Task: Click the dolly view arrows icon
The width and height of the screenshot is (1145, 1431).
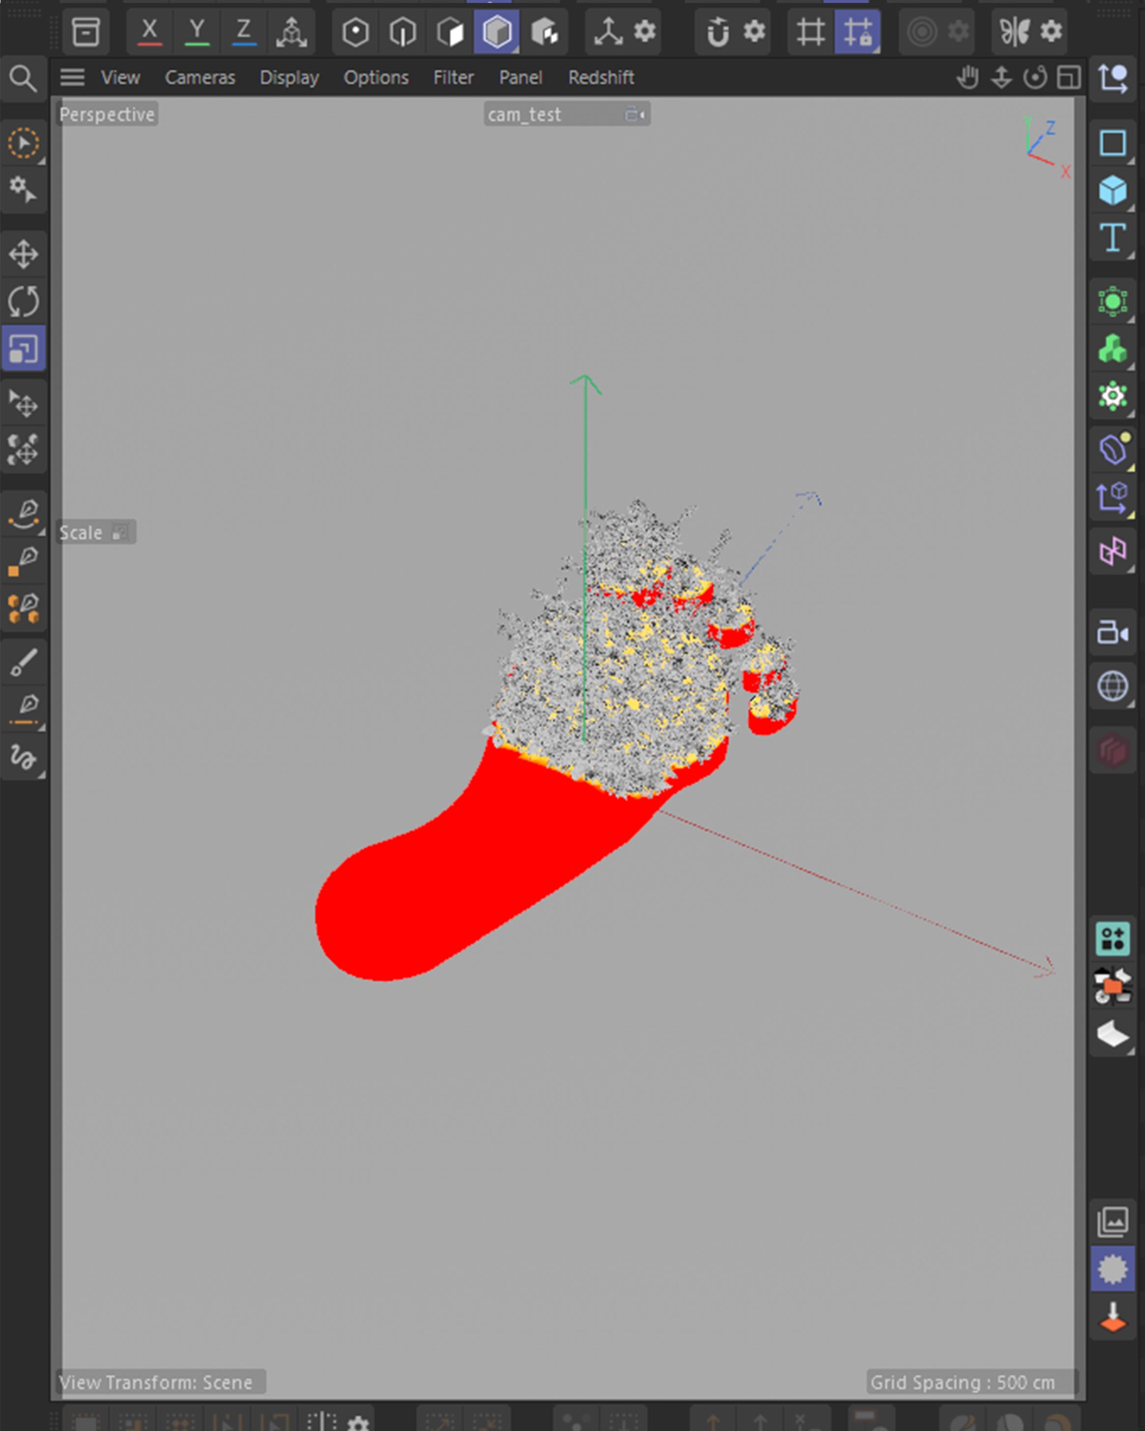Action: (1002, 78)
